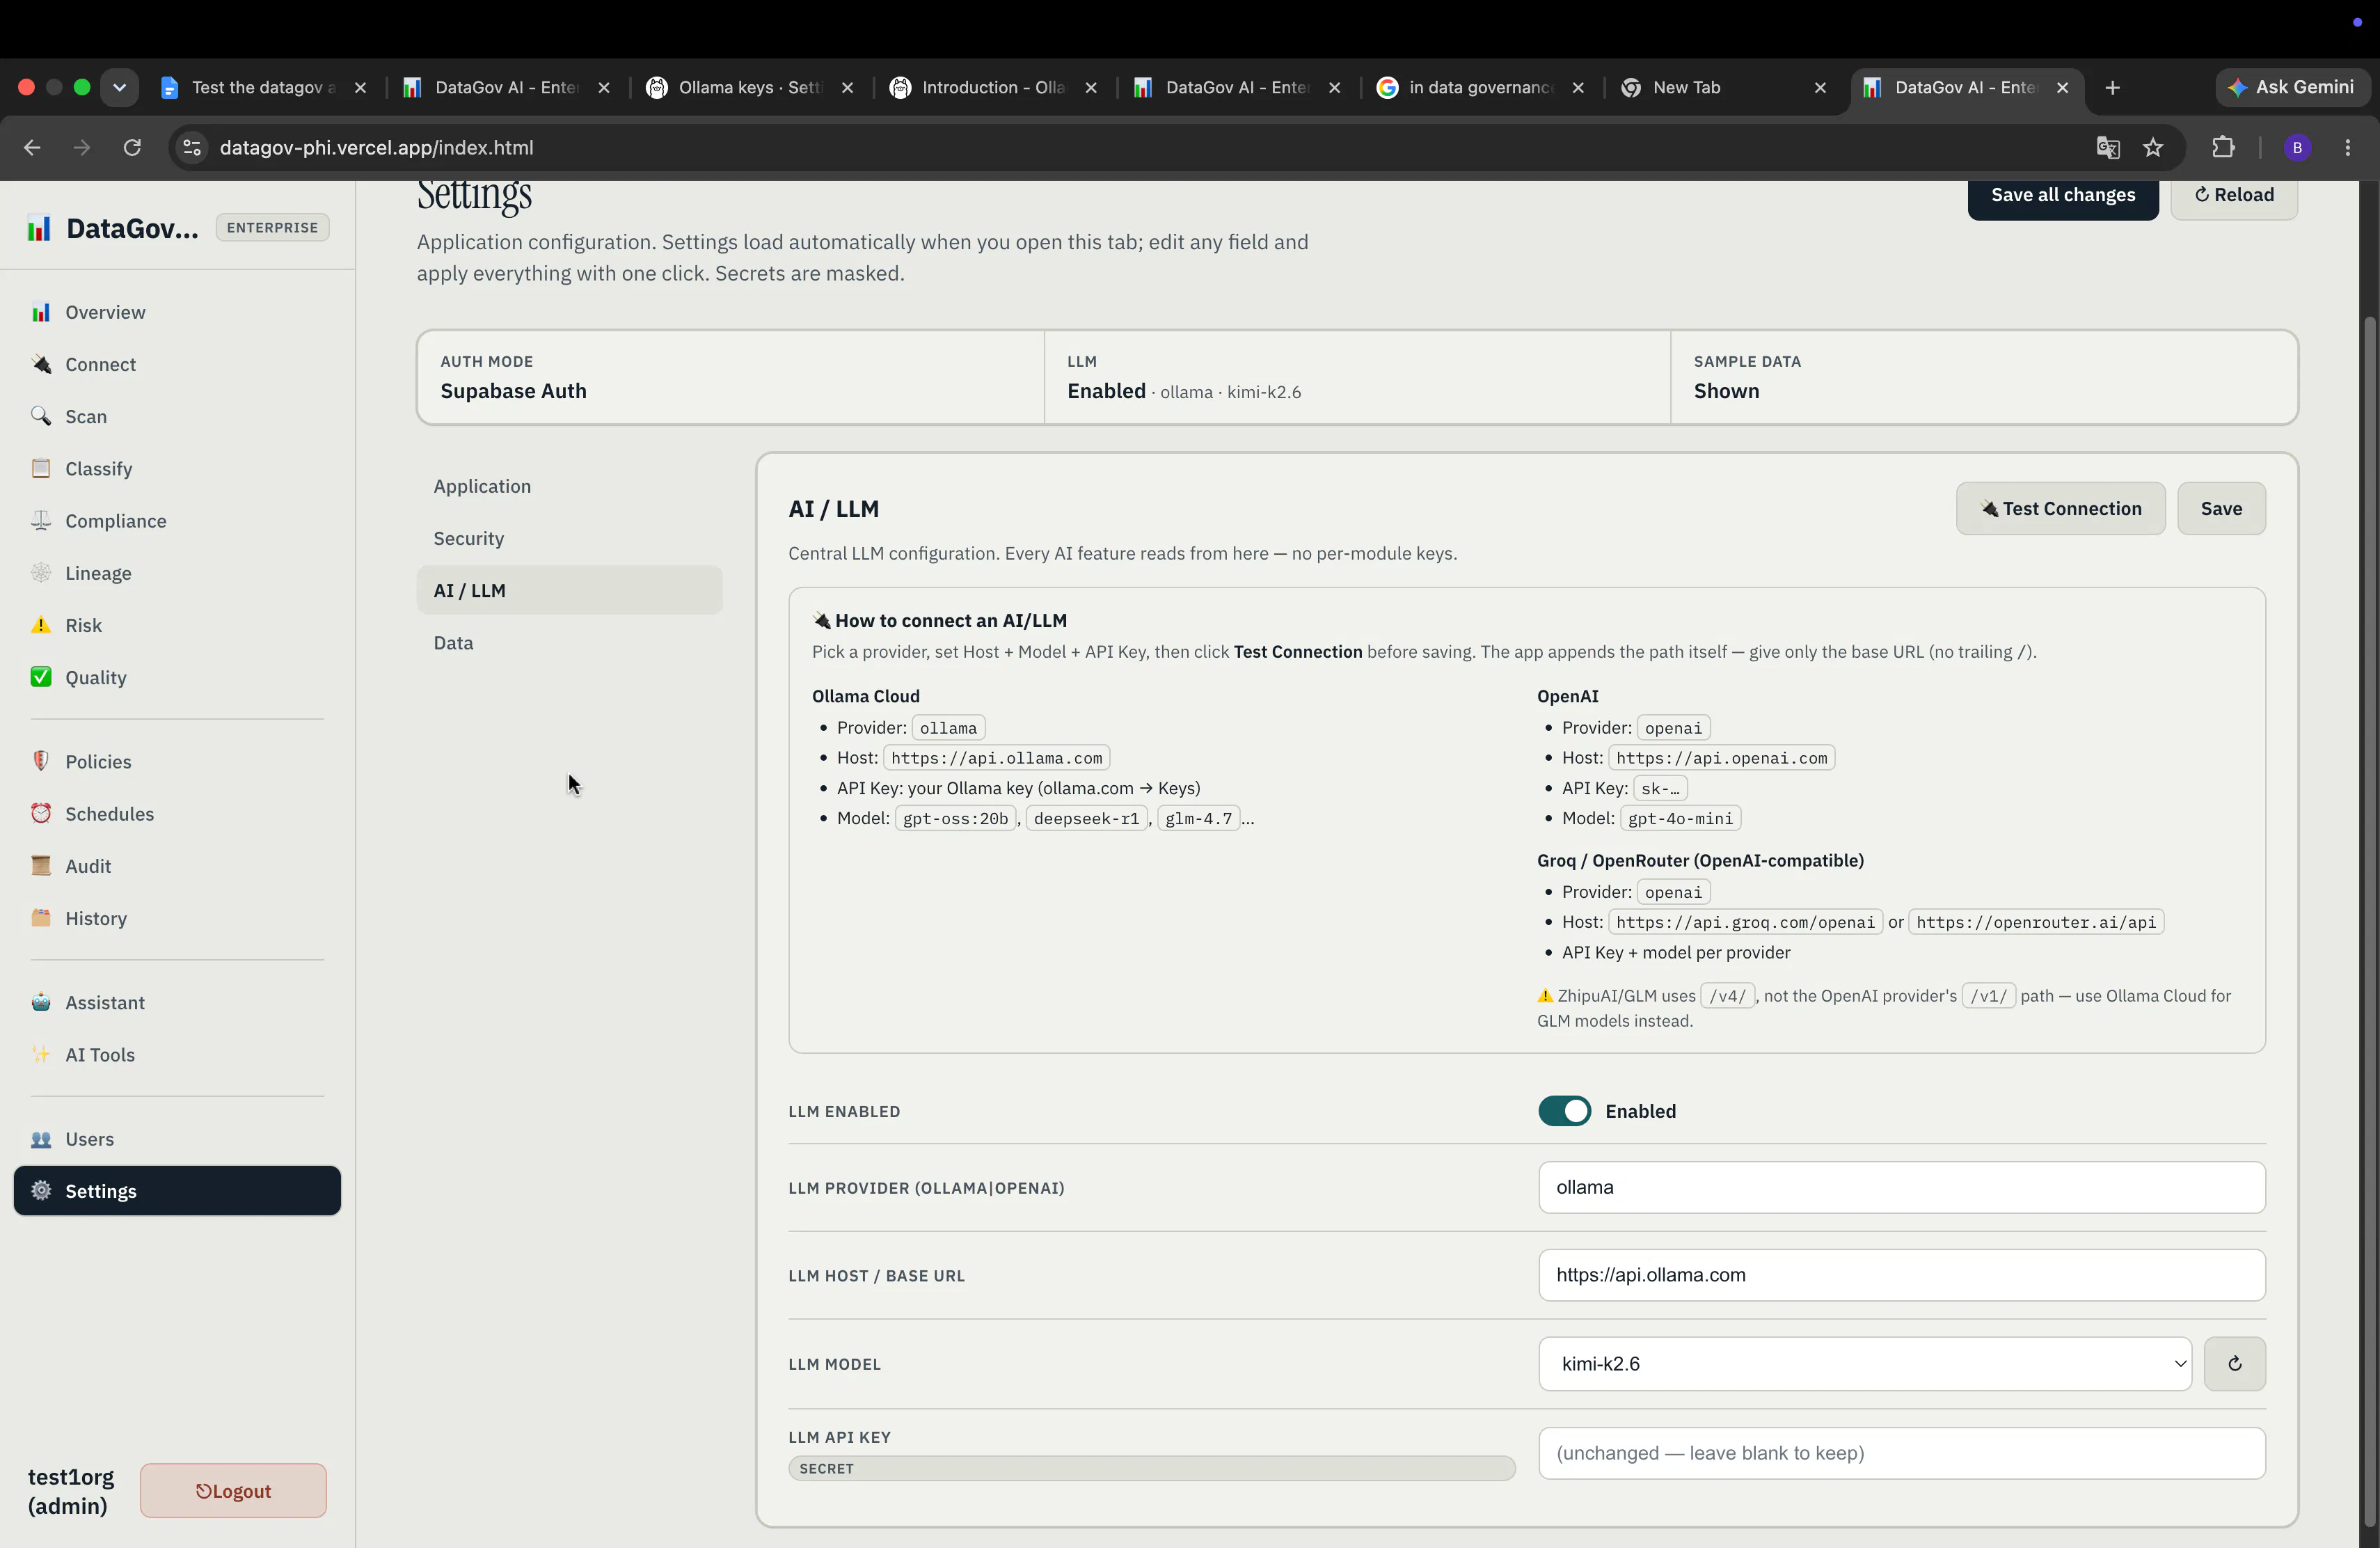The height and width of the screenshot is (1548, 2380).
Task: Log out with the Logout button
Action: [233, 1490]
